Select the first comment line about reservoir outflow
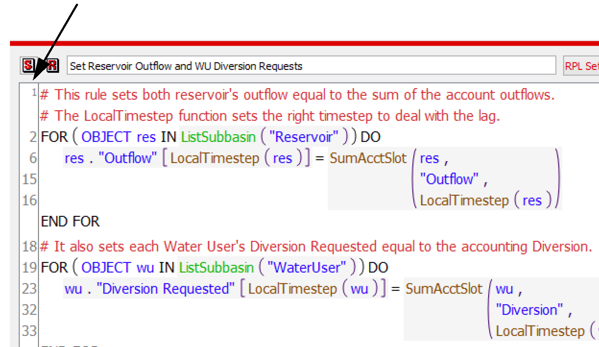599x347 pixels. pyautogui.click(x=297, y=95)
